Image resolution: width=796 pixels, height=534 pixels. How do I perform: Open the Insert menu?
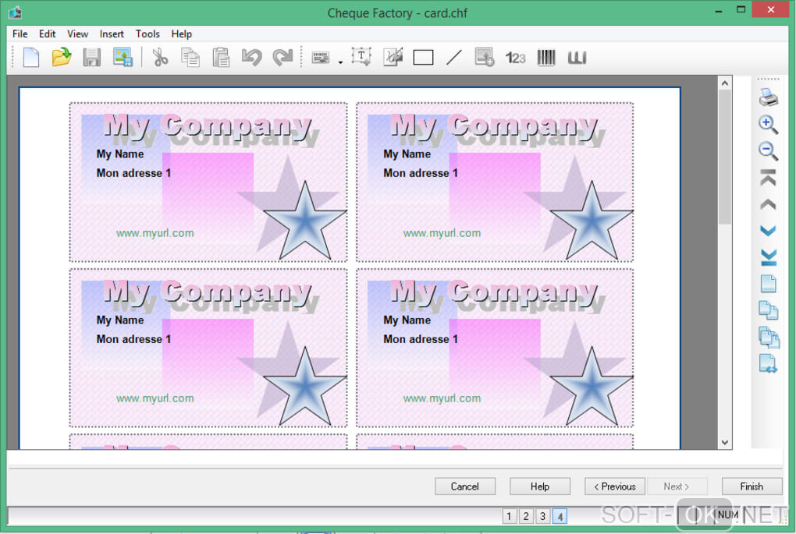pyautogui.click(x=112, y=34)
